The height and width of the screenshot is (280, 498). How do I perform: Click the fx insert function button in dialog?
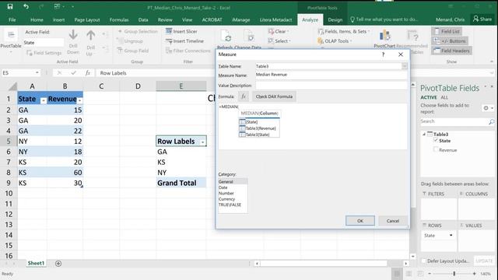click(x=244, y=96)
